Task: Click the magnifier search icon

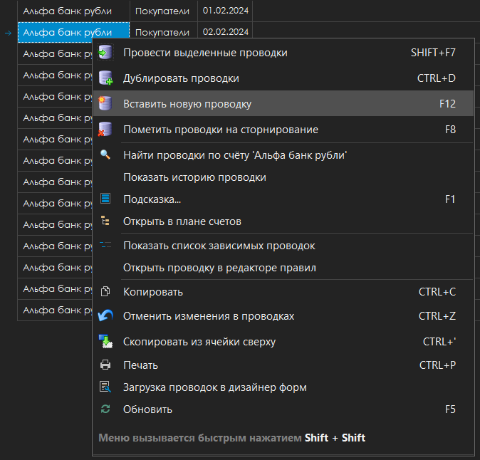Action: [105, 155]
